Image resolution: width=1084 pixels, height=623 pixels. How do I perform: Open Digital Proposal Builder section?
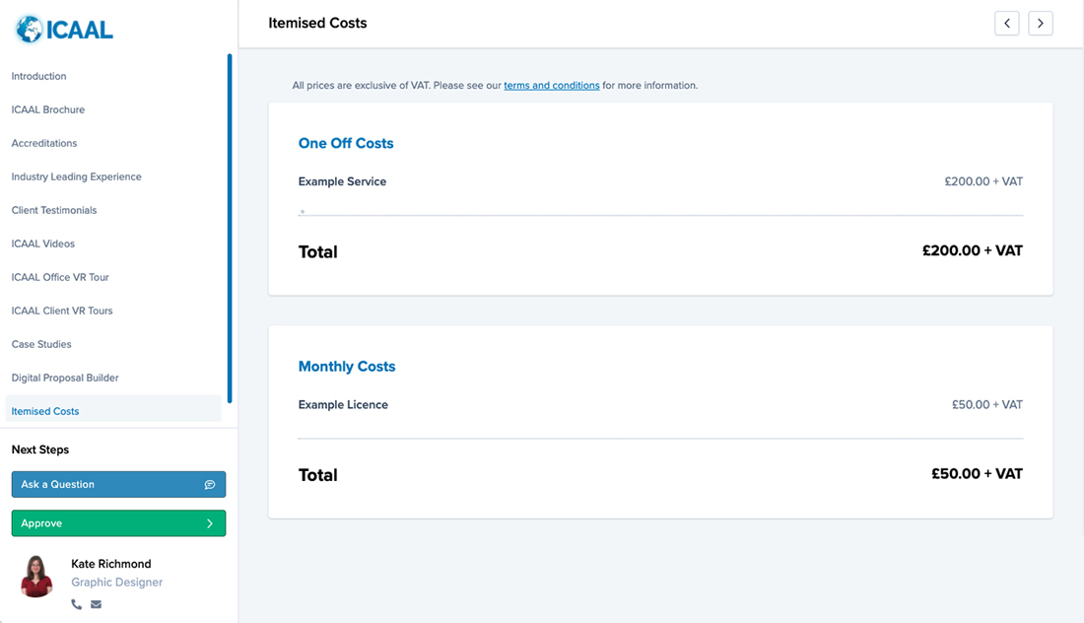pos(65,378)
